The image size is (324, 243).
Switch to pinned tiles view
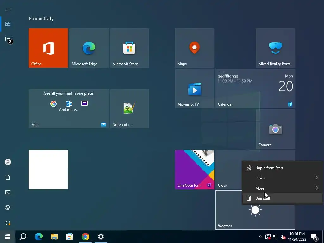tap(8, 24)
